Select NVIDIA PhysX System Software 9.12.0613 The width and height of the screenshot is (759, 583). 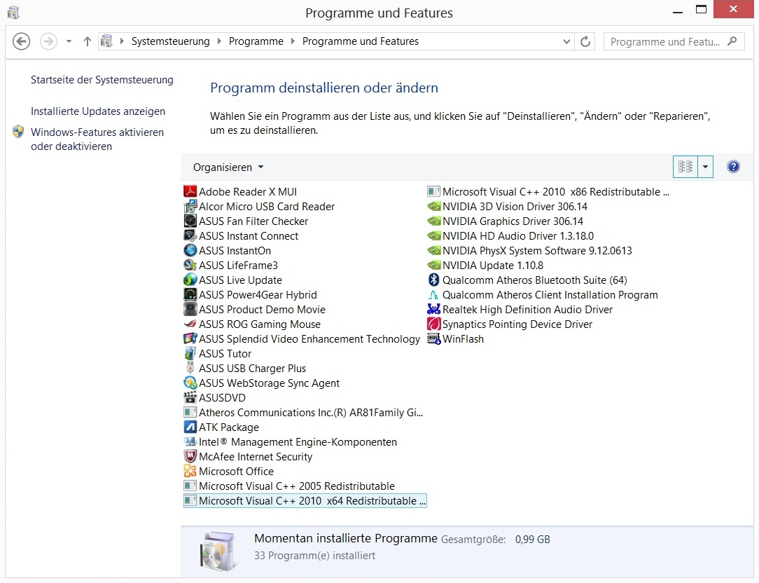click(530, 251)
